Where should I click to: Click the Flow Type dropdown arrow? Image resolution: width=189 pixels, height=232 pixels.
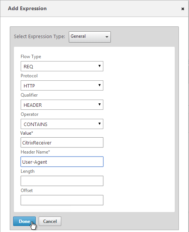click(x=100, y=66)
